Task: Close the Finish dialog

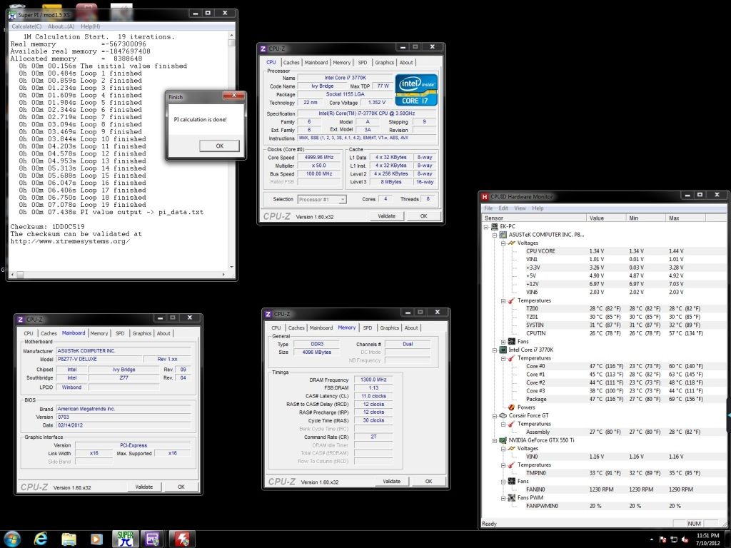Action: pos(233,96)
